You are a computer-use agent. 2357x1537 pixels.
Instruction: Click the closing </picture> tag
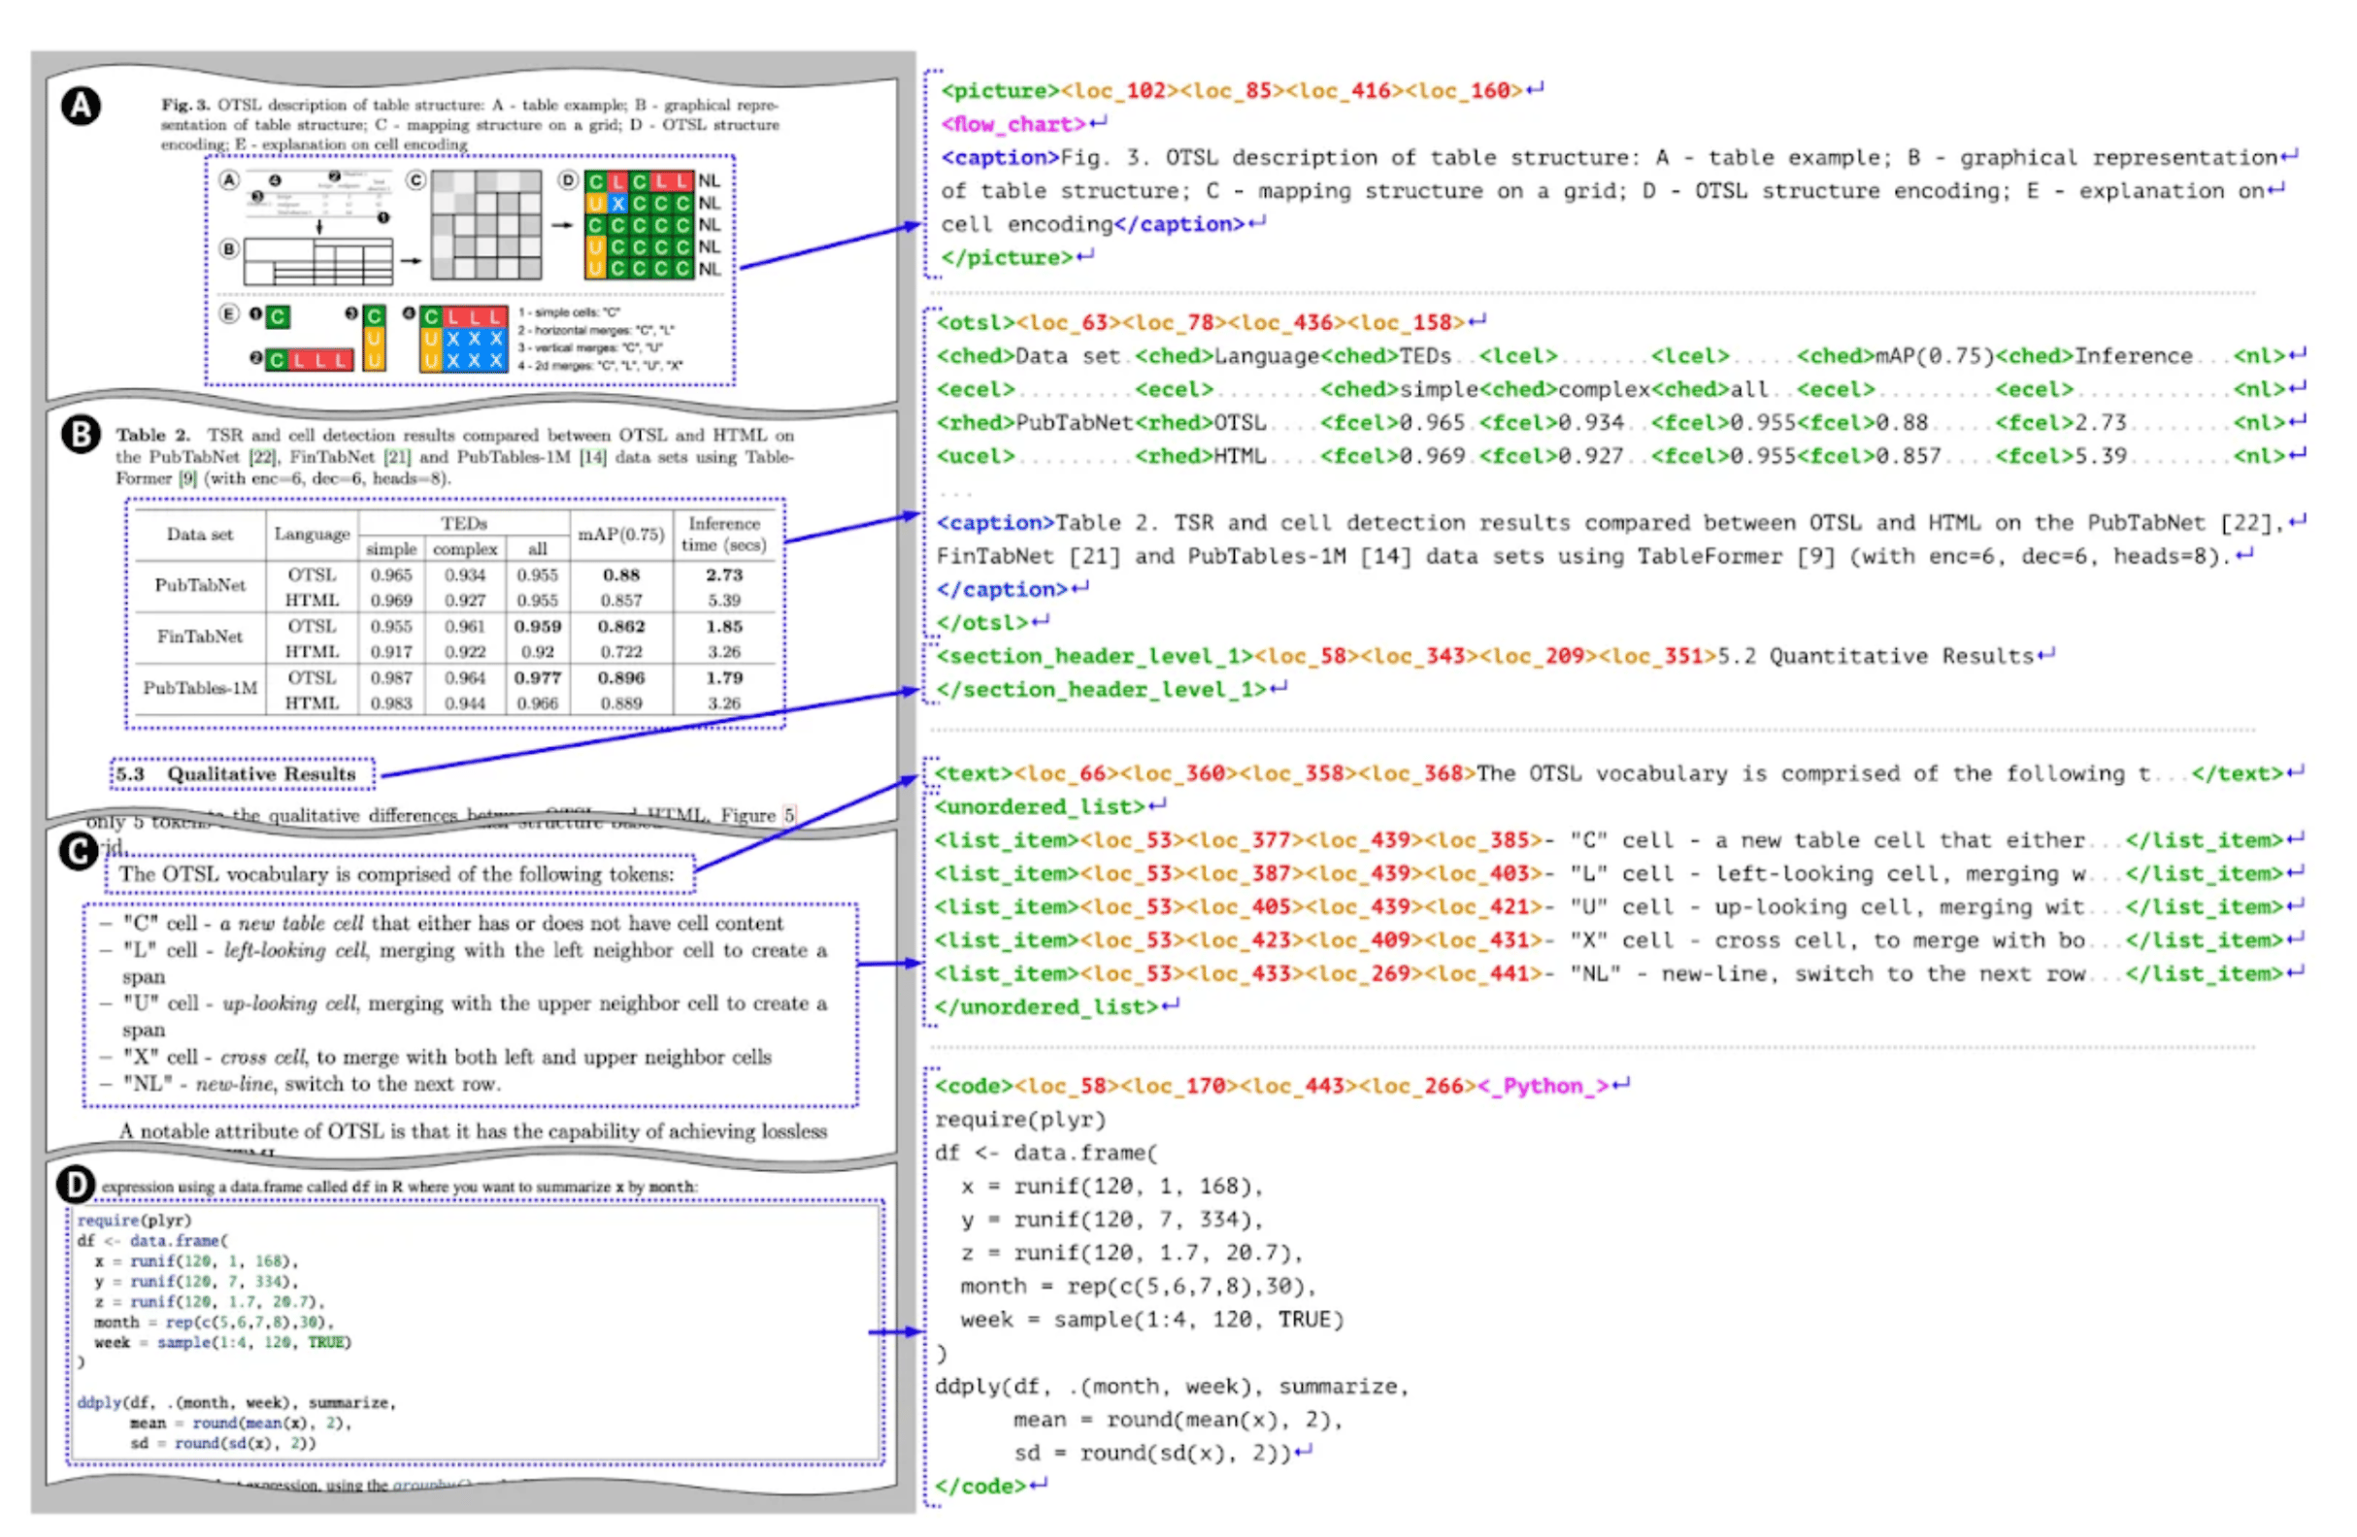pyautogui.click(x=1006, y=257)
